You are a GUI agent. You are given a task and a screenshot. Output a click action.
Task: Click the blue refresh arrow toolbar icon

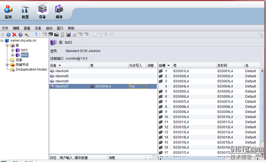tap(35, 35)
